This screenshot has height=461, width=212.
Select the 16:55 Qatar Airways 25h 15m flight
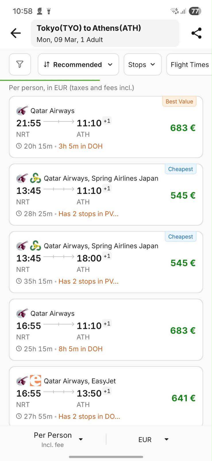(x=106, y=330)
